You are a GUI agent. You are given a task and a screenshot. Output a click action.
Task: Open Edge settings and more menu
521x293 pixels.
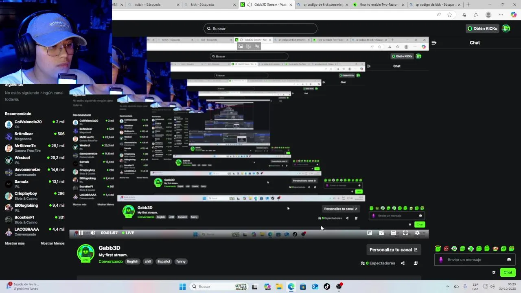pos(501,15)
